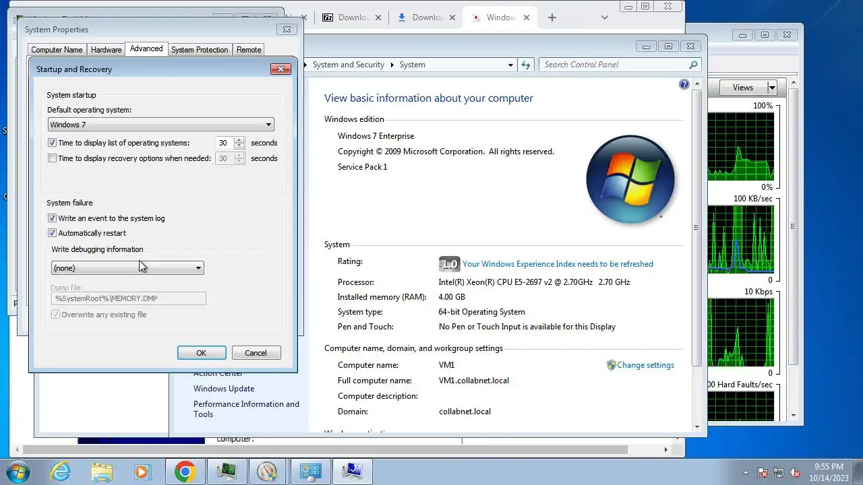This screenshot has height=485, width=863.
Task: Click the System Properties taskbar button
Action: pyautogui.click(x=352, y=472)
